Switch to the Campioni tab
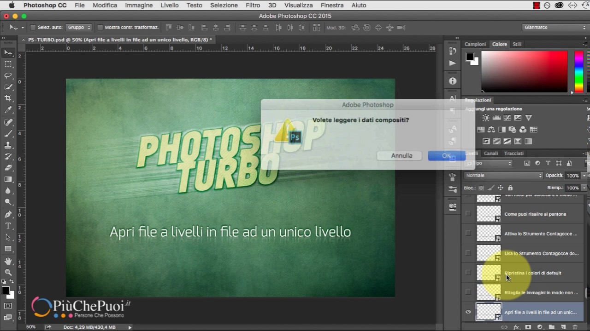 tap(475, 44)
